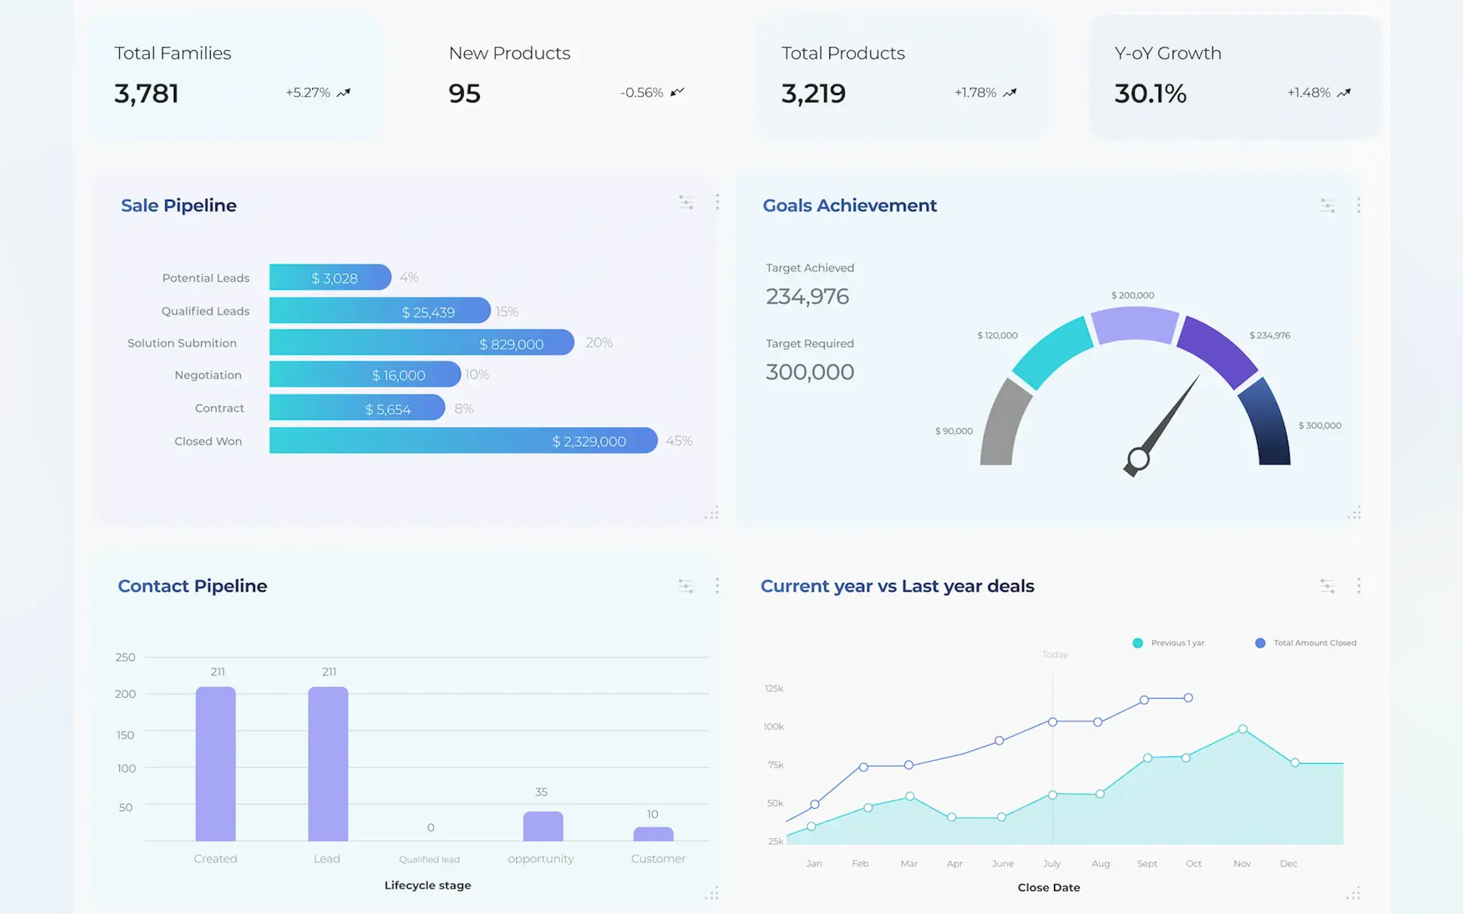Viewport: 1463px width, 914px height.
Task: Open deals chart three-dot menu
Action: point(1358,585)
